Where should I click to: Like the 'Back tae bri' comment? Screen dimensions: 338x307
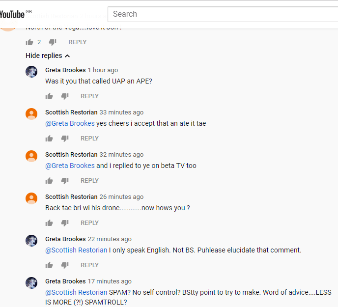click(49, 223)
